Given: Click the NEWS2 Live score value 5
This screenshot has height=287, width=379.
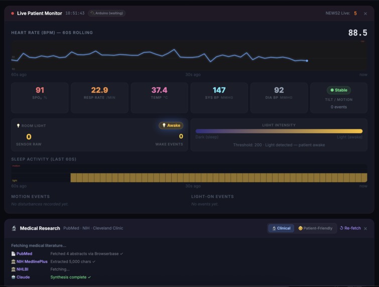Looking at the screenshot, I should pyautogui.click(x=355, y=13).
